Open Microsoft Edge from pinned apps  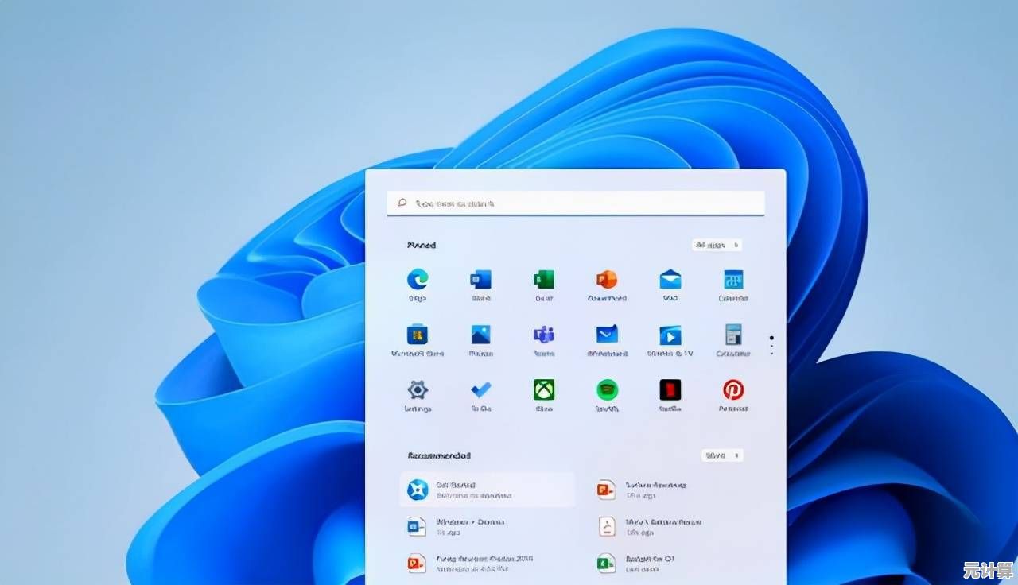pos(418,280)
